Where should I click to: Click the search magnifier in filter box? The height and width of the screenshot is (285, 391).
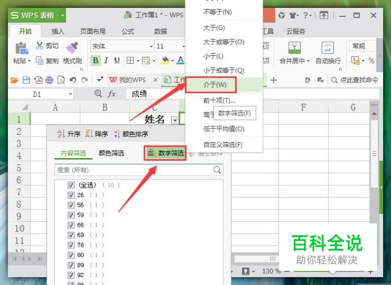(217, 170)
